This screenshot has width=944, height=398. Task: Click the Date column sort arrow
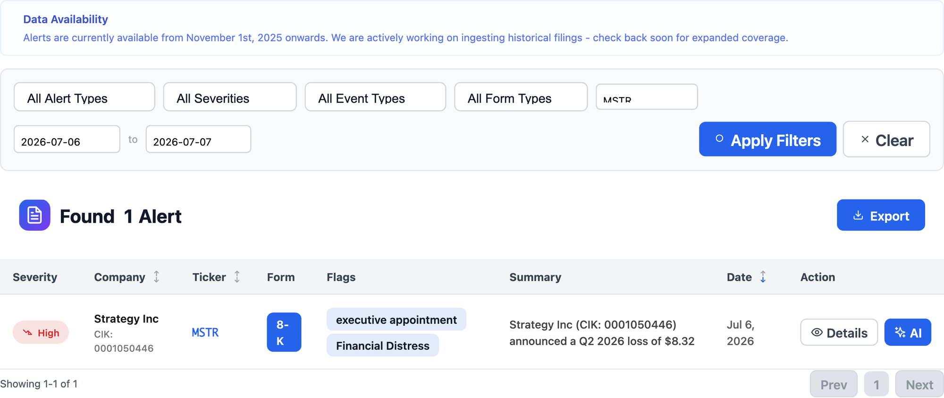763,277
